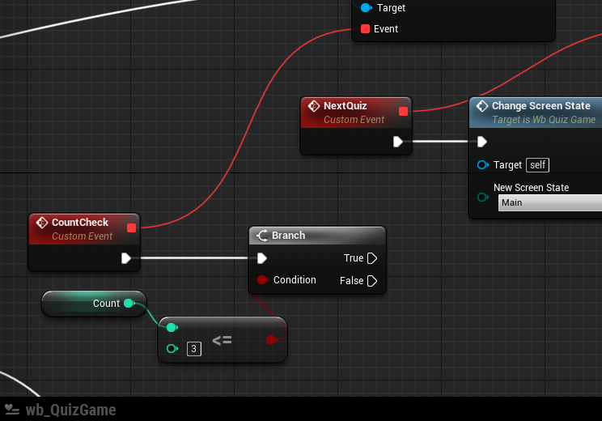
Task: Click the Branch True output pin
Action: point(372,258)
